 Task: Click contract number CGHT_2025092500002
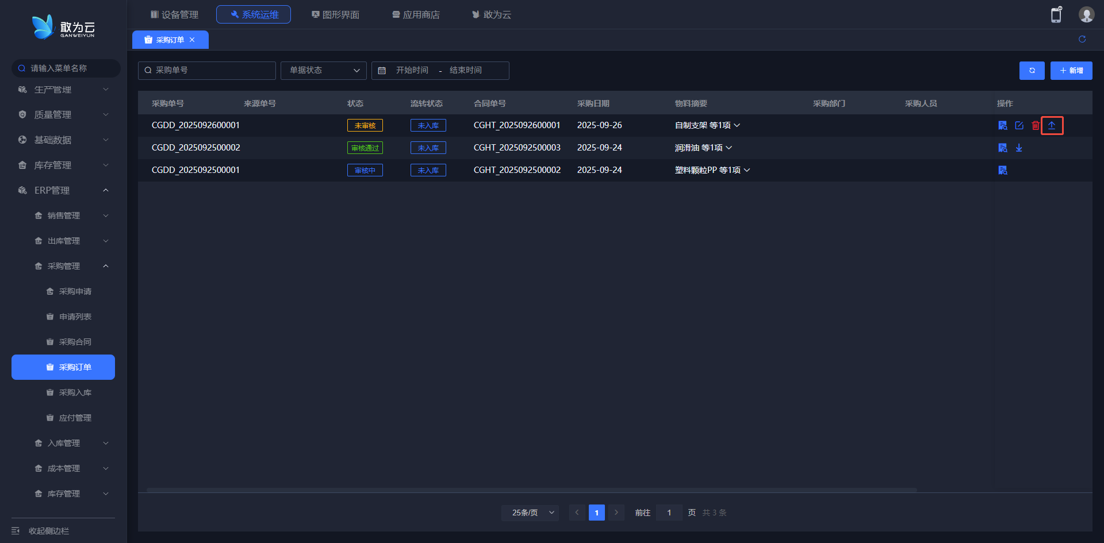pos(517,170)
